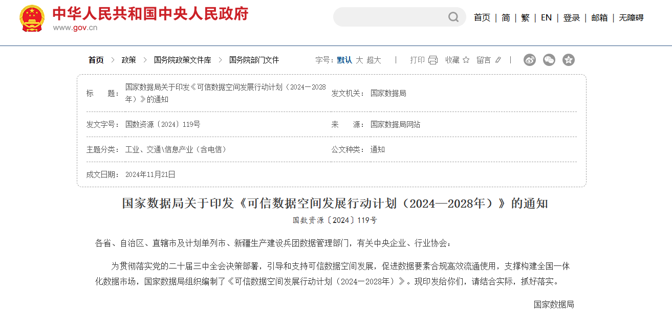This screenshot has height=313, width=672.
Task: Click the 字号 font-size label
Action: (324, 60)
